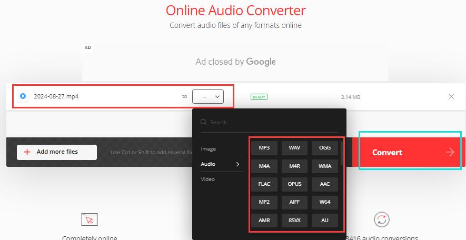The height and width of the screenshot is (240, 466).
Task: Click the audio conversions refresh icon
Action: (x=382, y=219)
